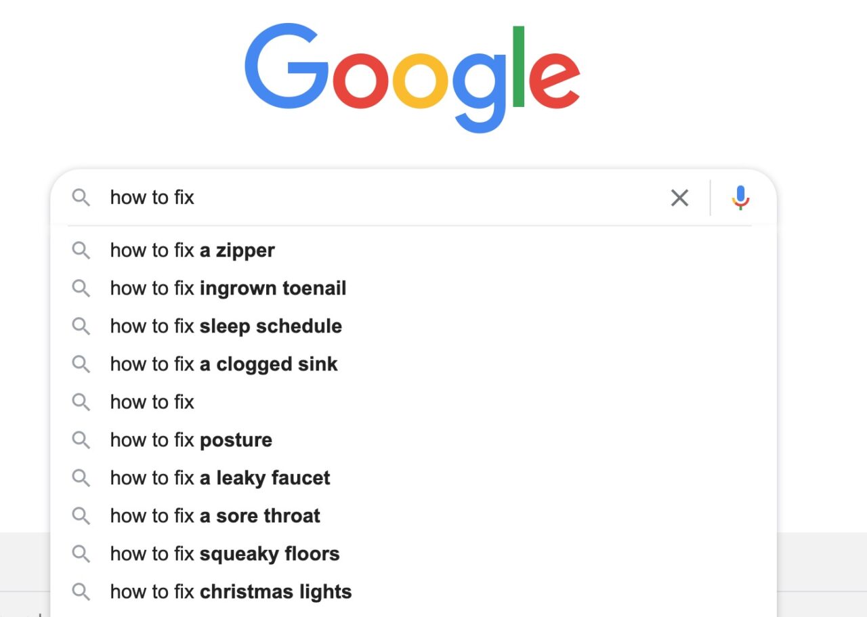Select suggestion 'how to fix a zipper'
The image size is (867, 617).
[413, 251]
